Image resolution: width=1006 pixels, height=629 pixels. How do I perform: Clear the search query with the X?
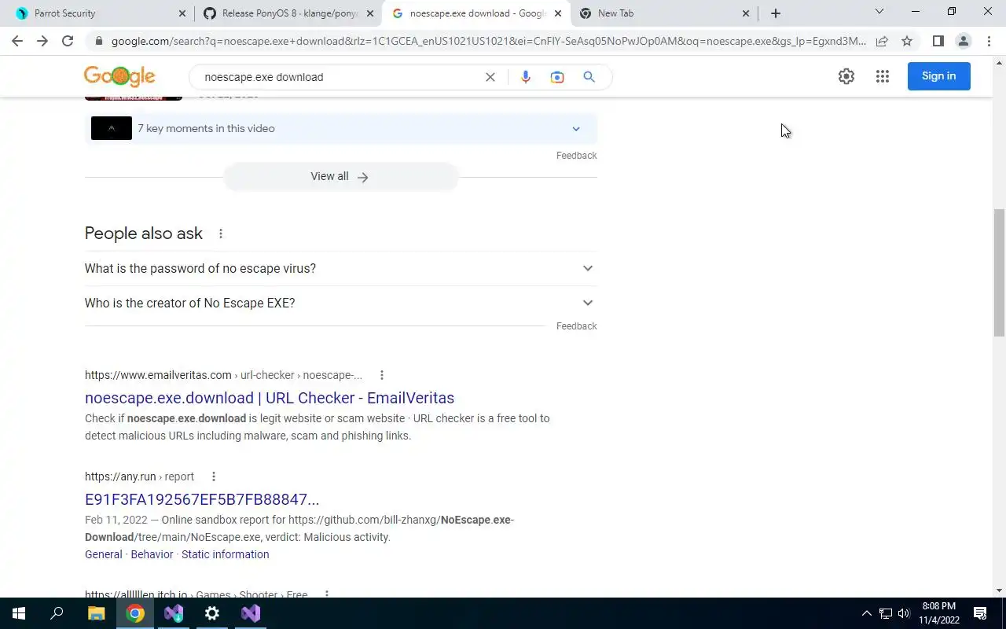point(490,77)
